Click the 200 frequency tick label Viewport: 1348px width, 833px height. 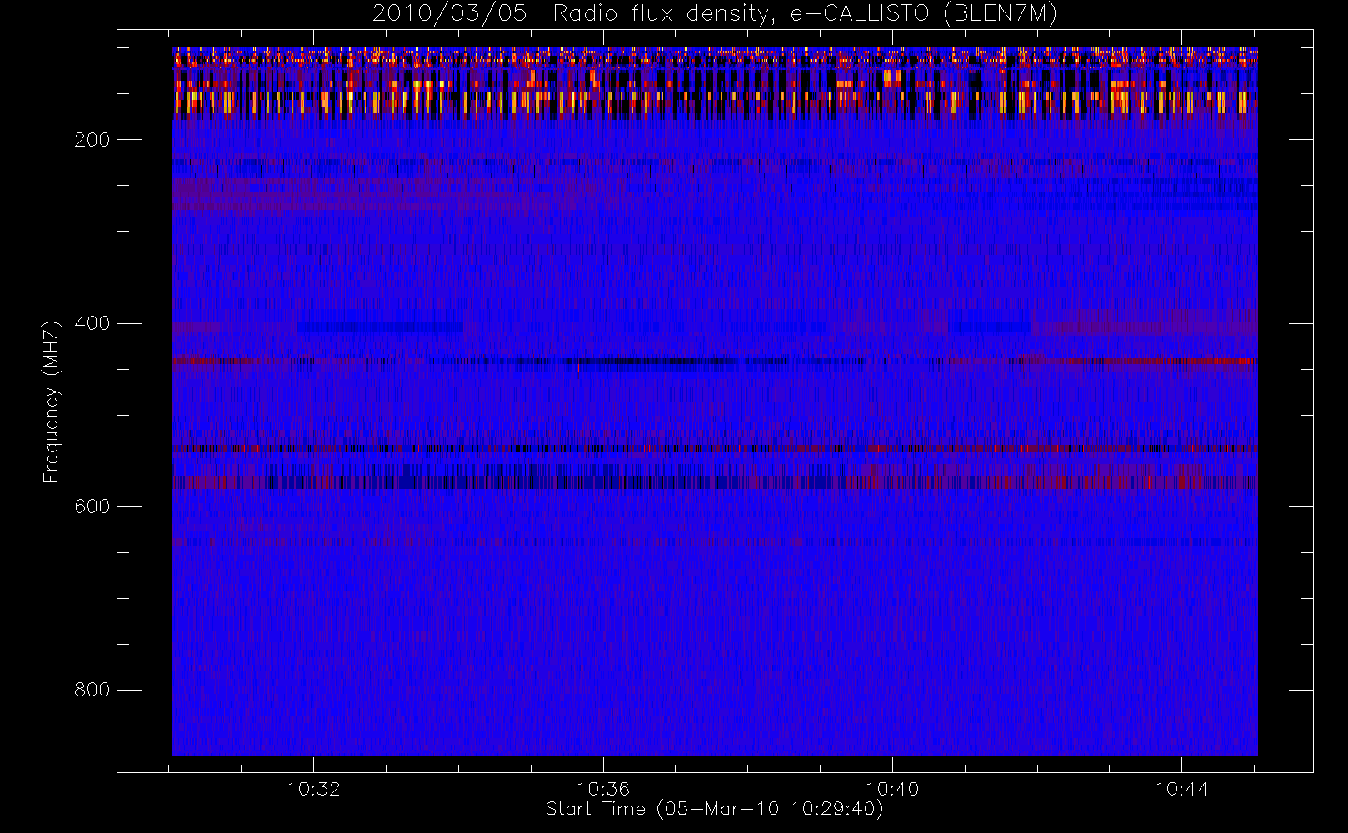tap(92, 140)
